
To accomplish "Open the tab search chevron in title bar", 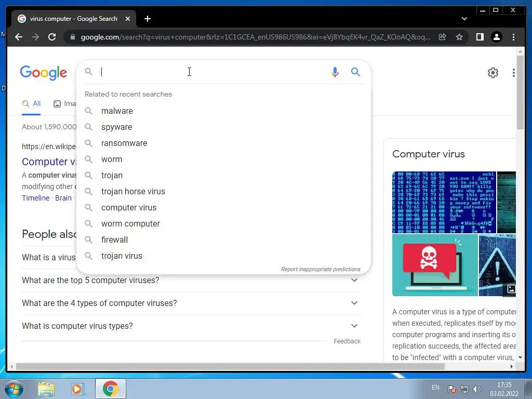I will point(464,19).
